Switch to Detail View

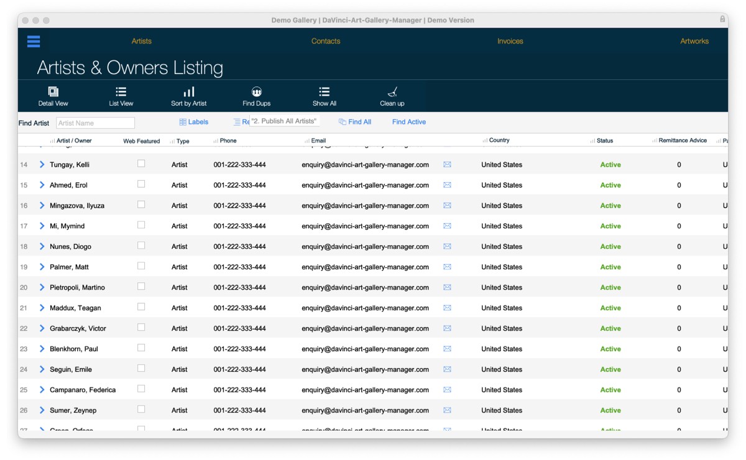(x=53, y=96)
